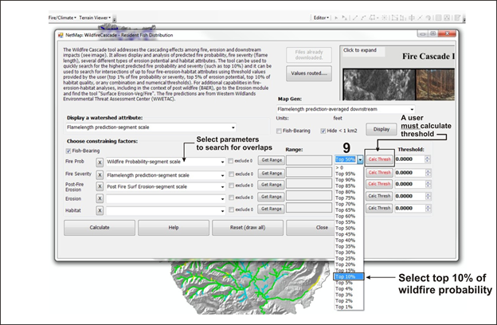Open the Map Gen Flamelength prediction dropdown
This screenshot has height=325, width=497.
410,108
